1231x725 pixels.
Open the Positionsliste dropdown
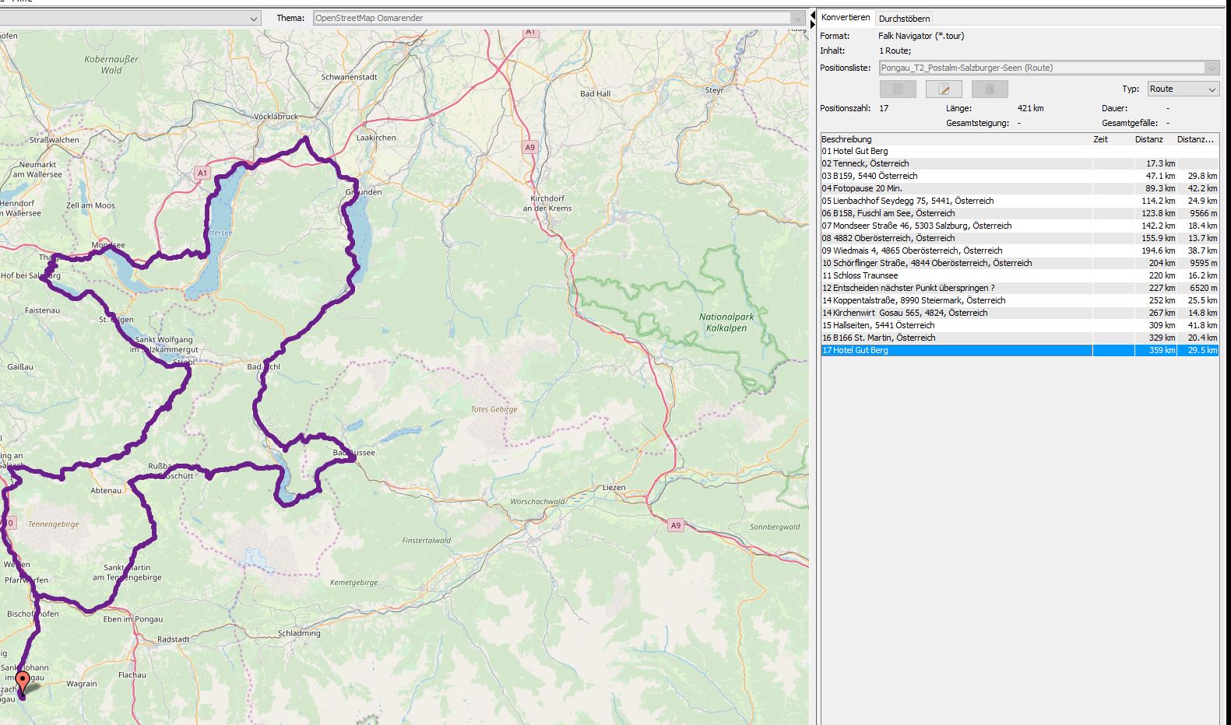(x=1049, y=68)
